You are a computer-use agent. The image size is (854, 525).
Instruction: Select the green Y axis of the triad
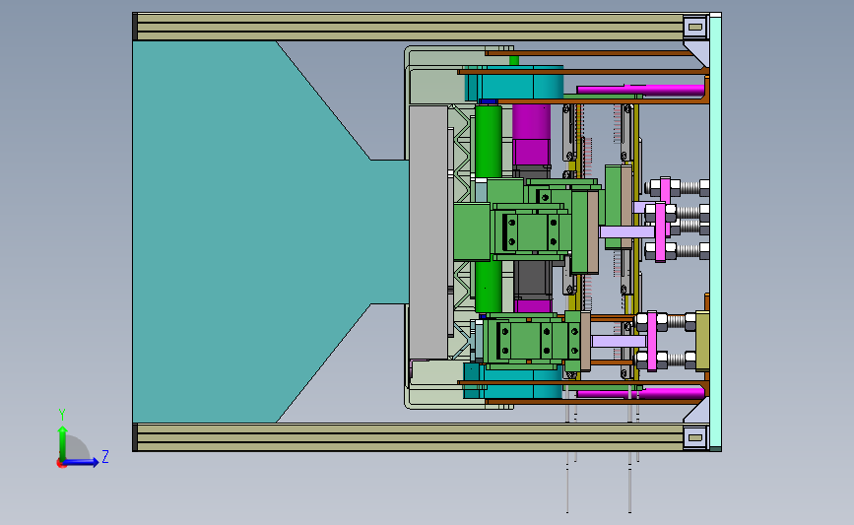[x=62, y=443]
